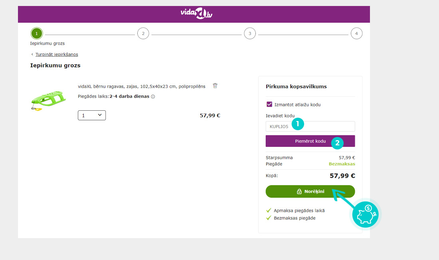Screen dimensions: 439x260
Task: Go to checkout step 4 circle
Action: [356, 33]
